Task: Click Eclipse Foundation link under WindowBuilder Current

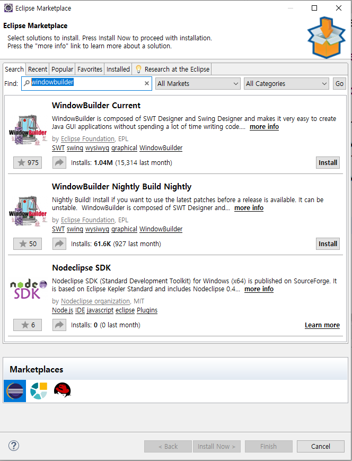Action: coord(87,139)
